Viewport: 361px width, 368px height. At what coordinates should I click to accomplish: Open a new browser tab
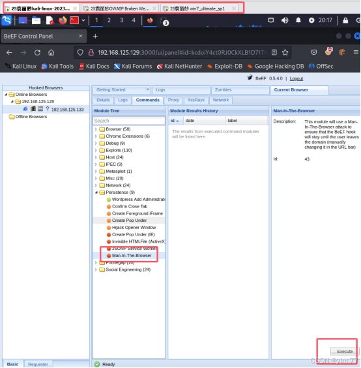(95, 36)
